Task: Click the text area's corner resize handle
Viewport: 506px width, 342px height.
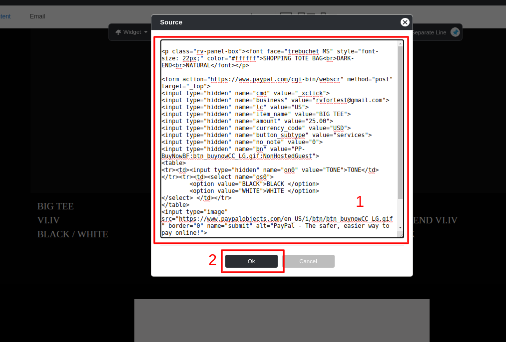Action: (x=401, y=235)
